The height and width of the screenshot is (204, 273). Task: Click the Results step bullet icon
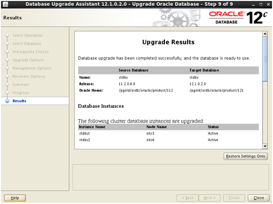7,101
